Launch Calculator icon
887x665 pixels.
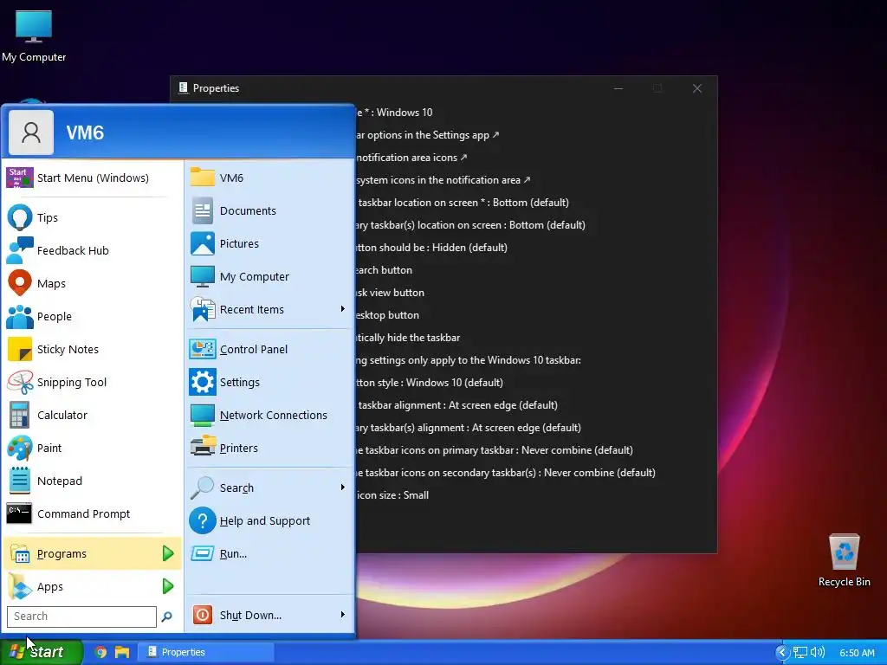pos(20,415)
